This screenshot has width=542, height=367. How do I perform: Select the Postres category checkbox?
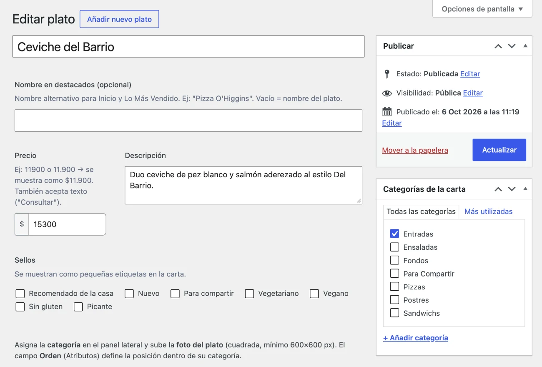pyautogui.click(x=394, y=300)
